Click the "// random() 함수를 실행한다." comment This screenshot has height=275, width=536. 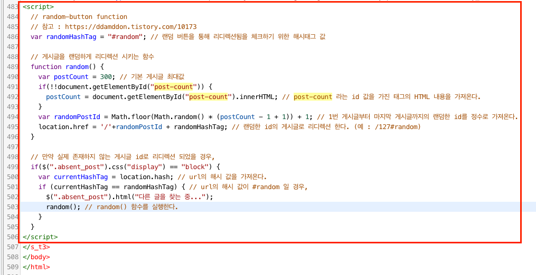click(x=131, y=207)
